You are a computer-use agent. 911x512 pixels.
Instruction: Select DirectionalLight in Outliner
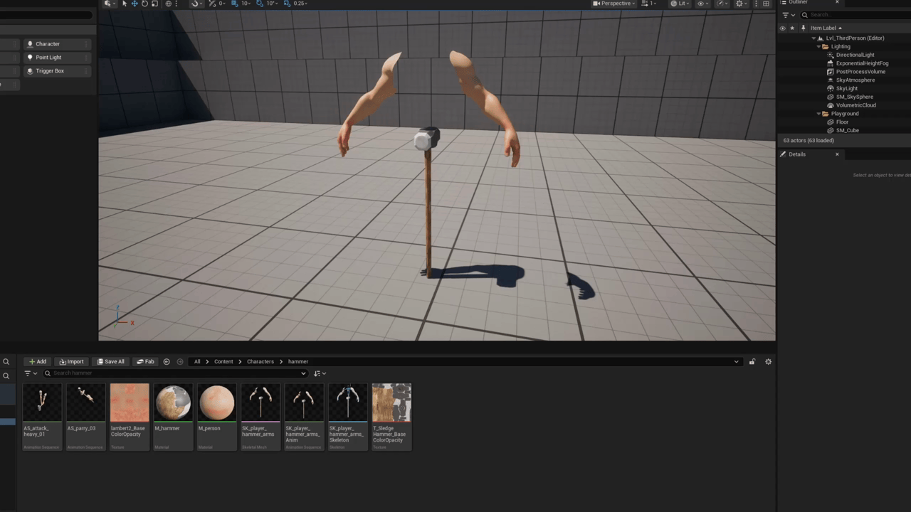(x=855, y=55)
